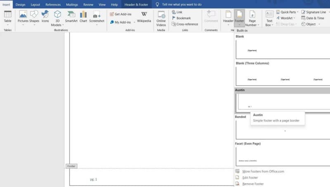Insert WordArt
Viewport: 330px width, 187px height.
pos(286,18)
